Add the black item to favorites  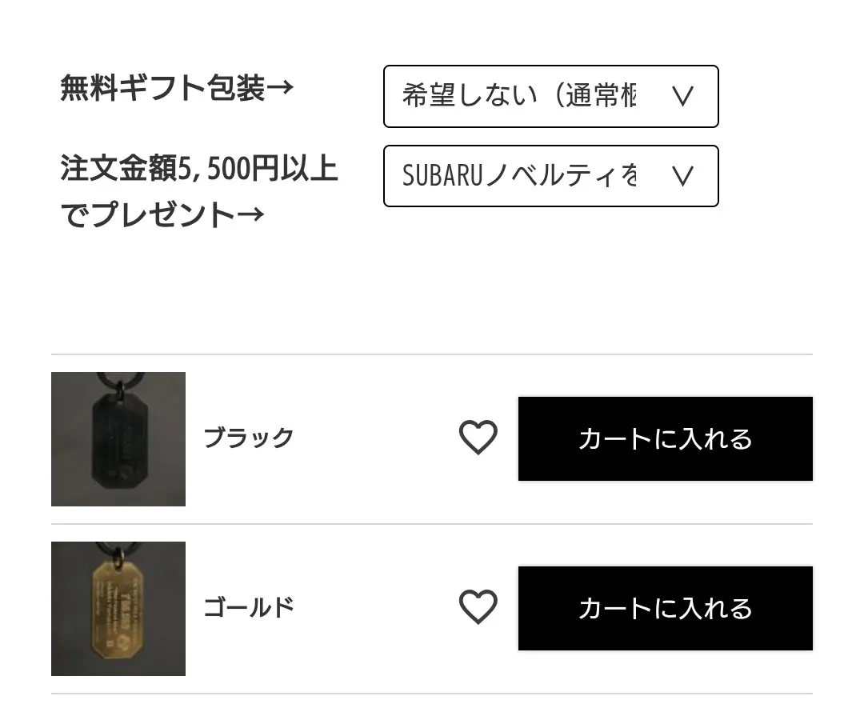tap(478, 438)
